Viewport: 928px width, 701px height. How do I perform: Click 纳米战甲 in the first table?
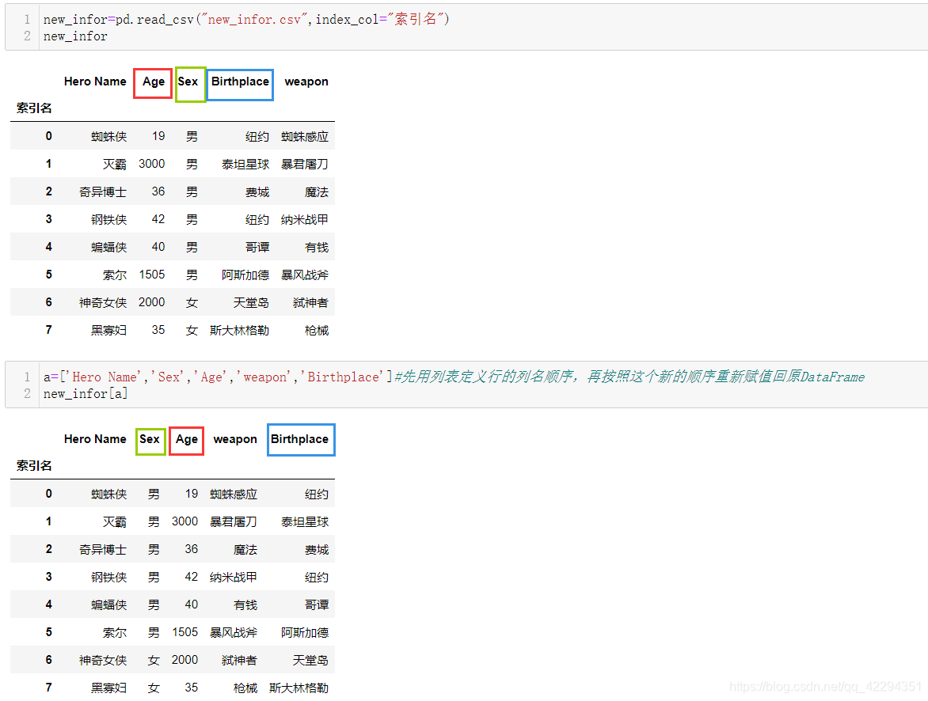305,219
